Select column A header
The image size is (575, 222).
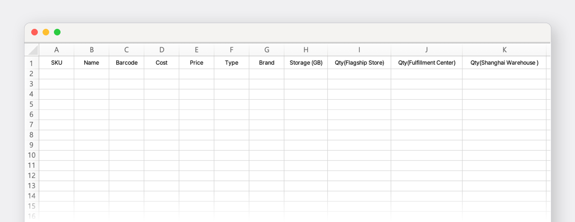57,50
